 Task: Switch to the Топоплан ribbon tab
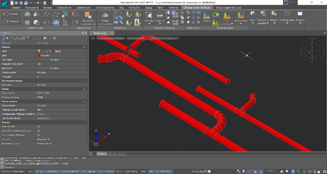click(x=173, y=8)
